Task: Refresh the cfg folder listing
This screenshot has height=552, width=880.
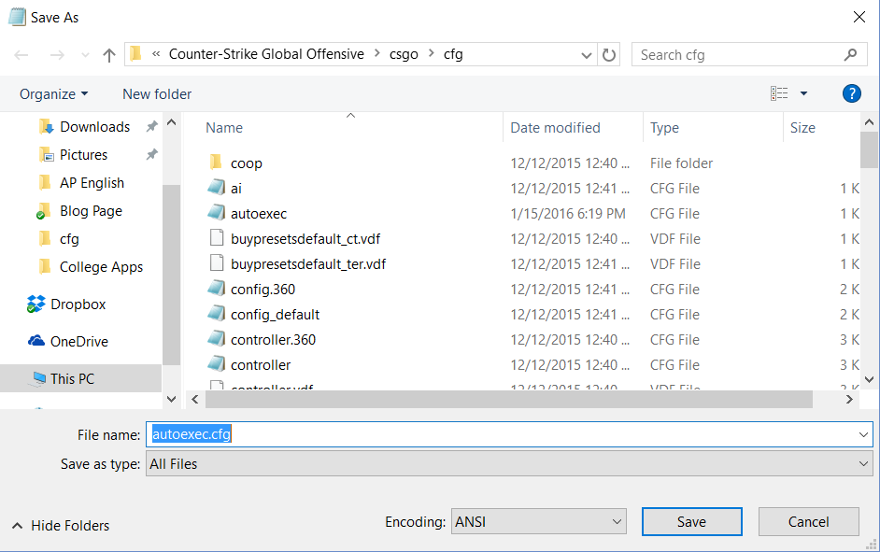Action: (x=609, y=55)
